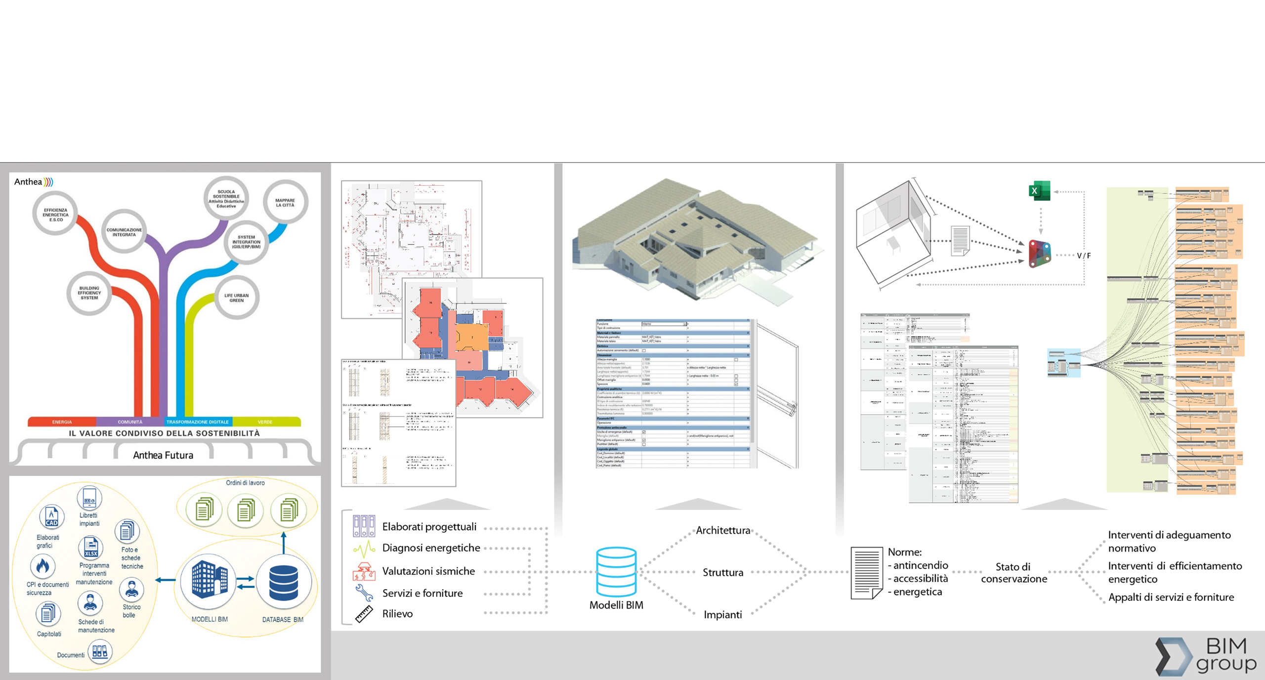Click the Rilievo ruler icon
1265x680 pixels.
click(364, 614)
